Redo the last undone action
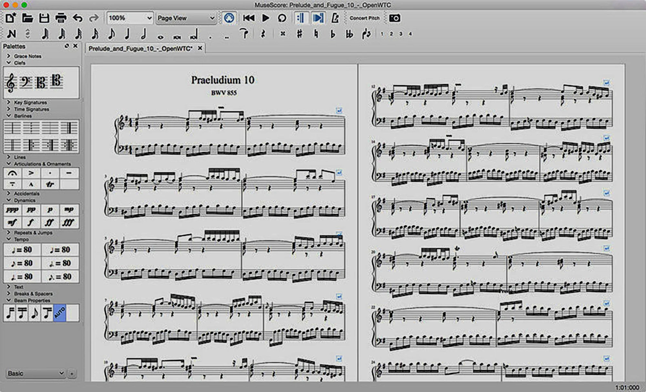The image size is (646, 392). (x=94, y=18)
